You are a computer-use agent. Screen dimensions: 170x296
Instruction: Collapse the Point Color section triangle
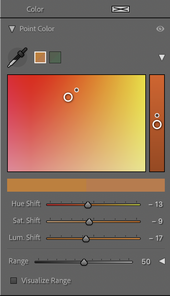[12, 29]
